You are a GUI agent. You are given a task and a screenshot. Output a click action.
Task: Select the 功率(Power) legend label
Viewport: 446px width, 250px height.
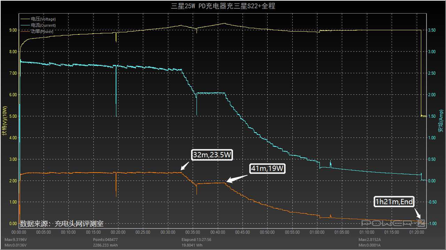pos(42,32)
